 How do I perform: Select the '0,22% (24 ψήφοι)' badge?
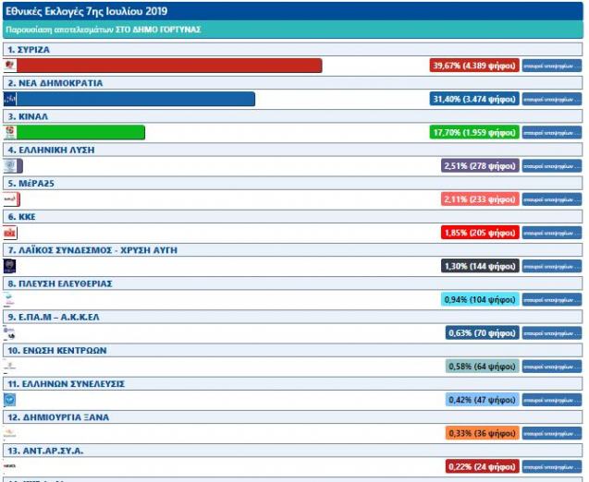pyautogui.click(x=483, y=466)
